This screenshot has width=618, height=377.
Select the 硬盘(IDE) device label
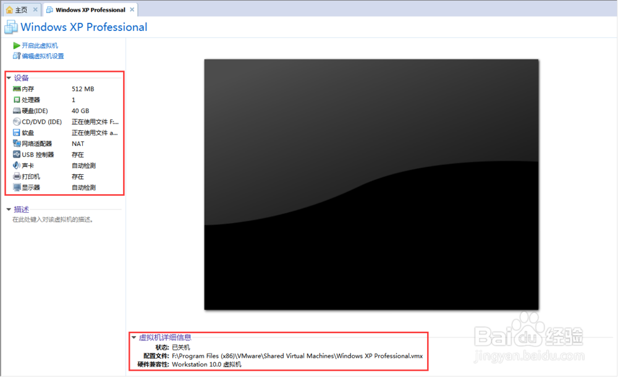tap(35, 111)
